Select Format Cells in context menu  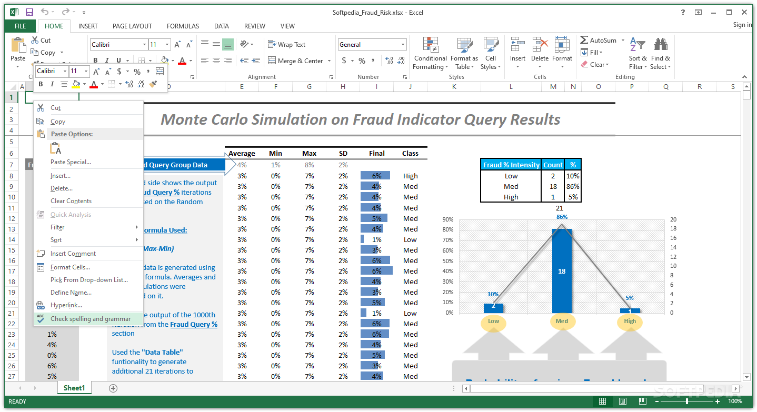(88, 267)
